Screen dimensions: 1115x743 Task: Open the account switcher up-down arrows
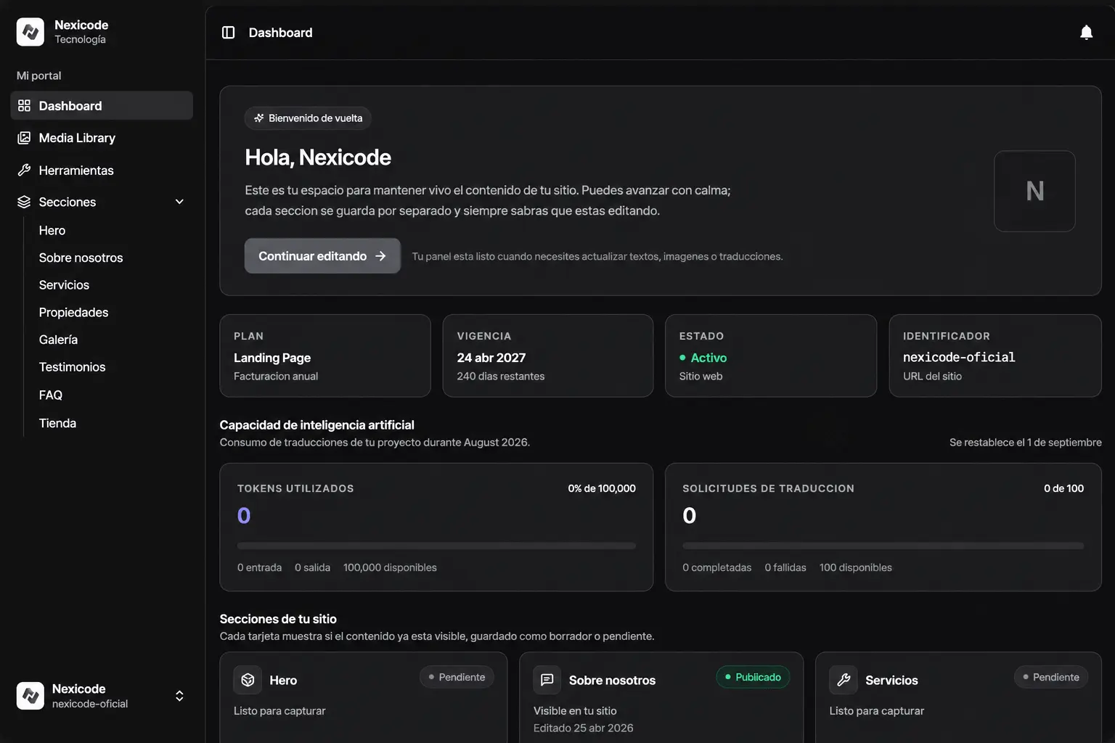pyautogui.click(x=179, y=696)
